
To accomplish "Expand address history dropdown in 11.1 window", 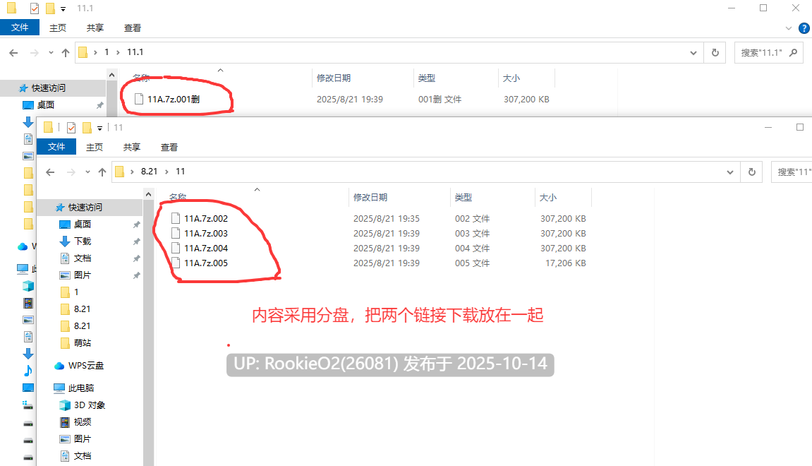I will 693,53.
